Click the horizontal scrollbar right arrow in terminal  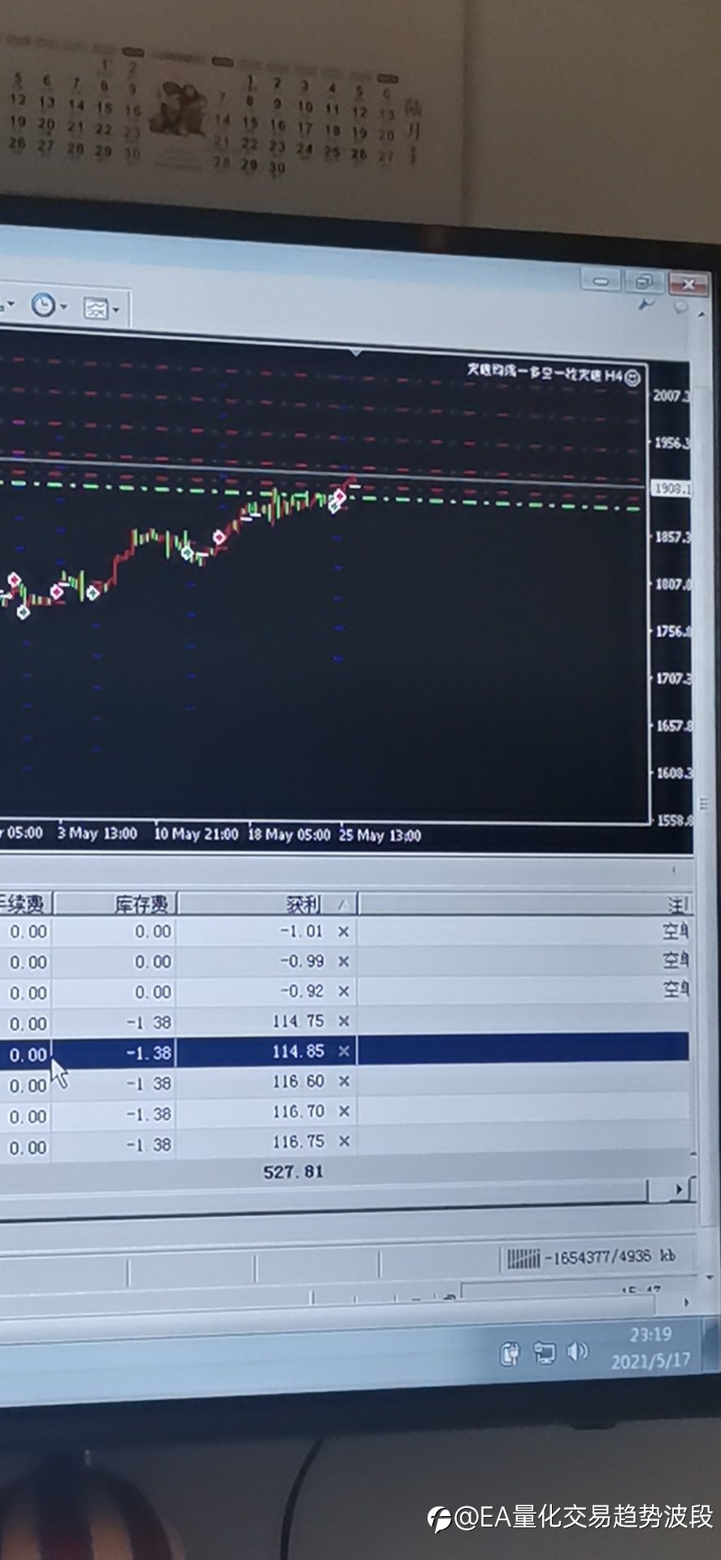tap(680, 1189)
